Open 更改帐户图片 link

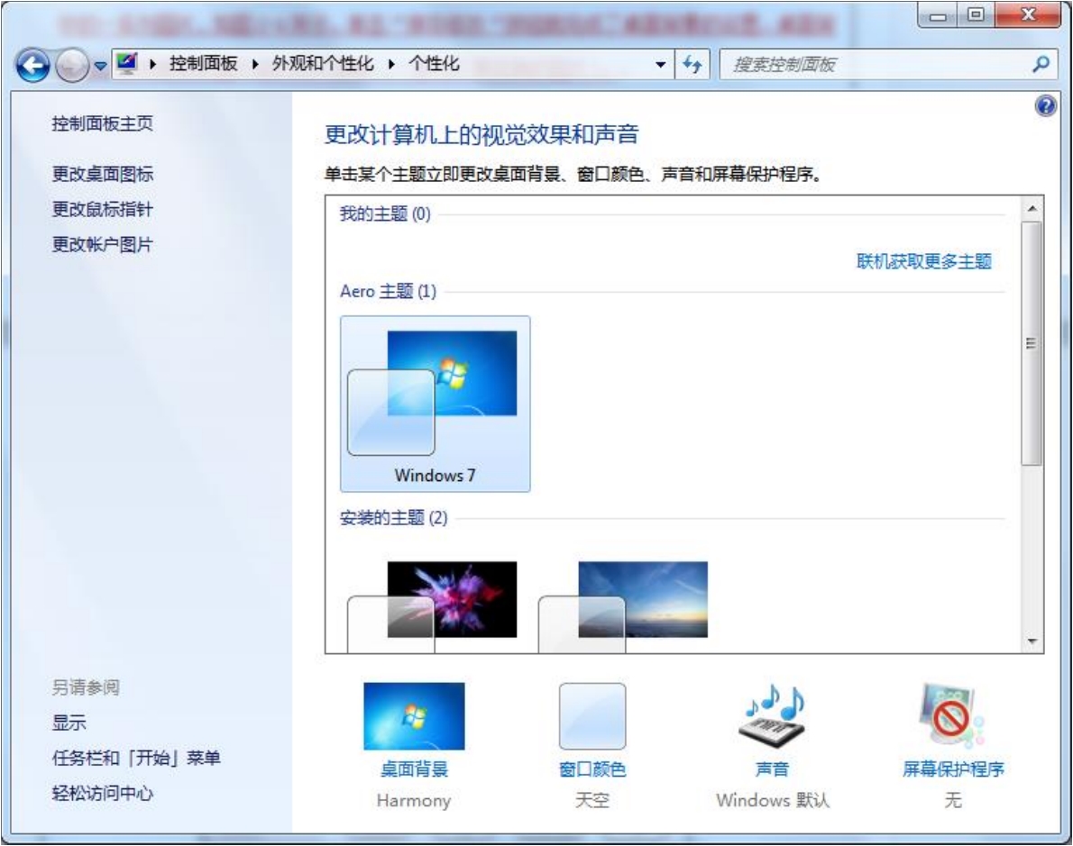103,244
